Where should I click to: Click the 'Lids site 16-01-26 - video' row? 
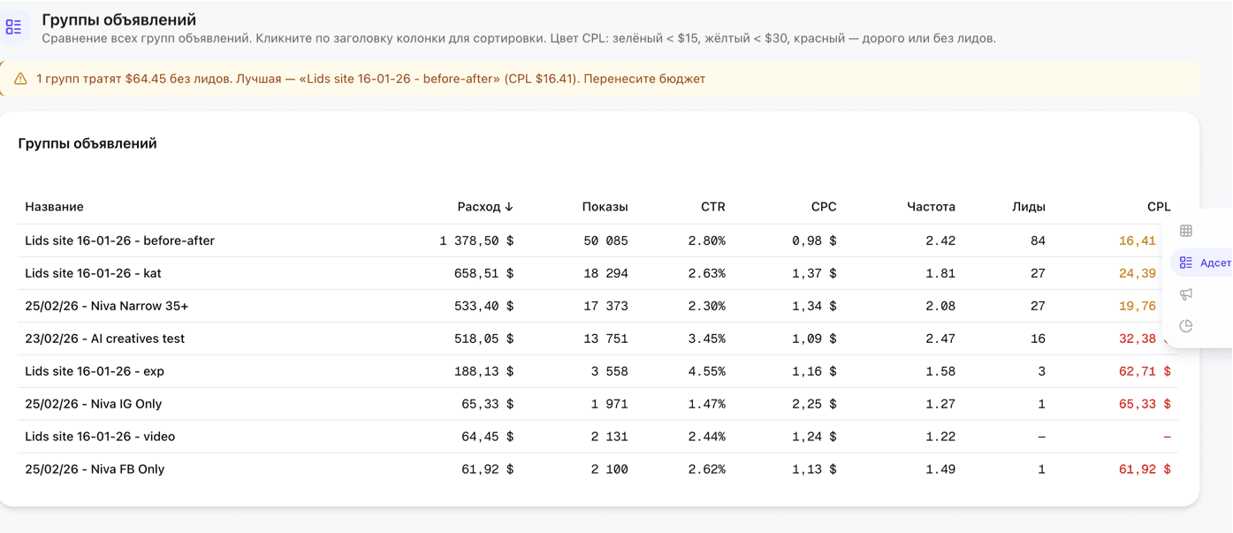100,437
